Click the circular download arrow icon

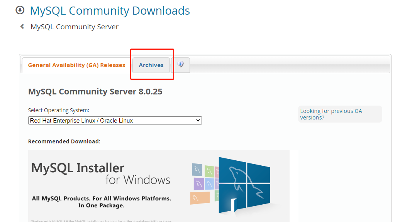pyautogui.click(x=20, y=10)
